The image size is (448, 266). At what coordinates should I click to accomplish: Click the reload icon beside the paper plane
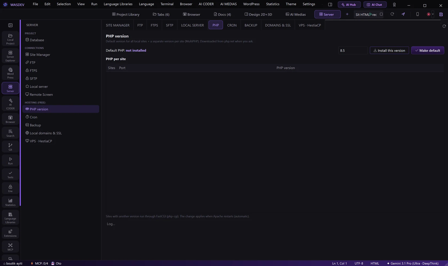[392, 14]
